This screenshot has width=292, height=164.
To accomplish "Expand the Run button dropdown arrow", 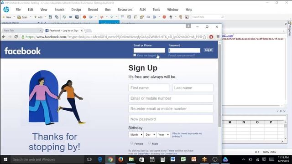I will [x=96, y=17].
